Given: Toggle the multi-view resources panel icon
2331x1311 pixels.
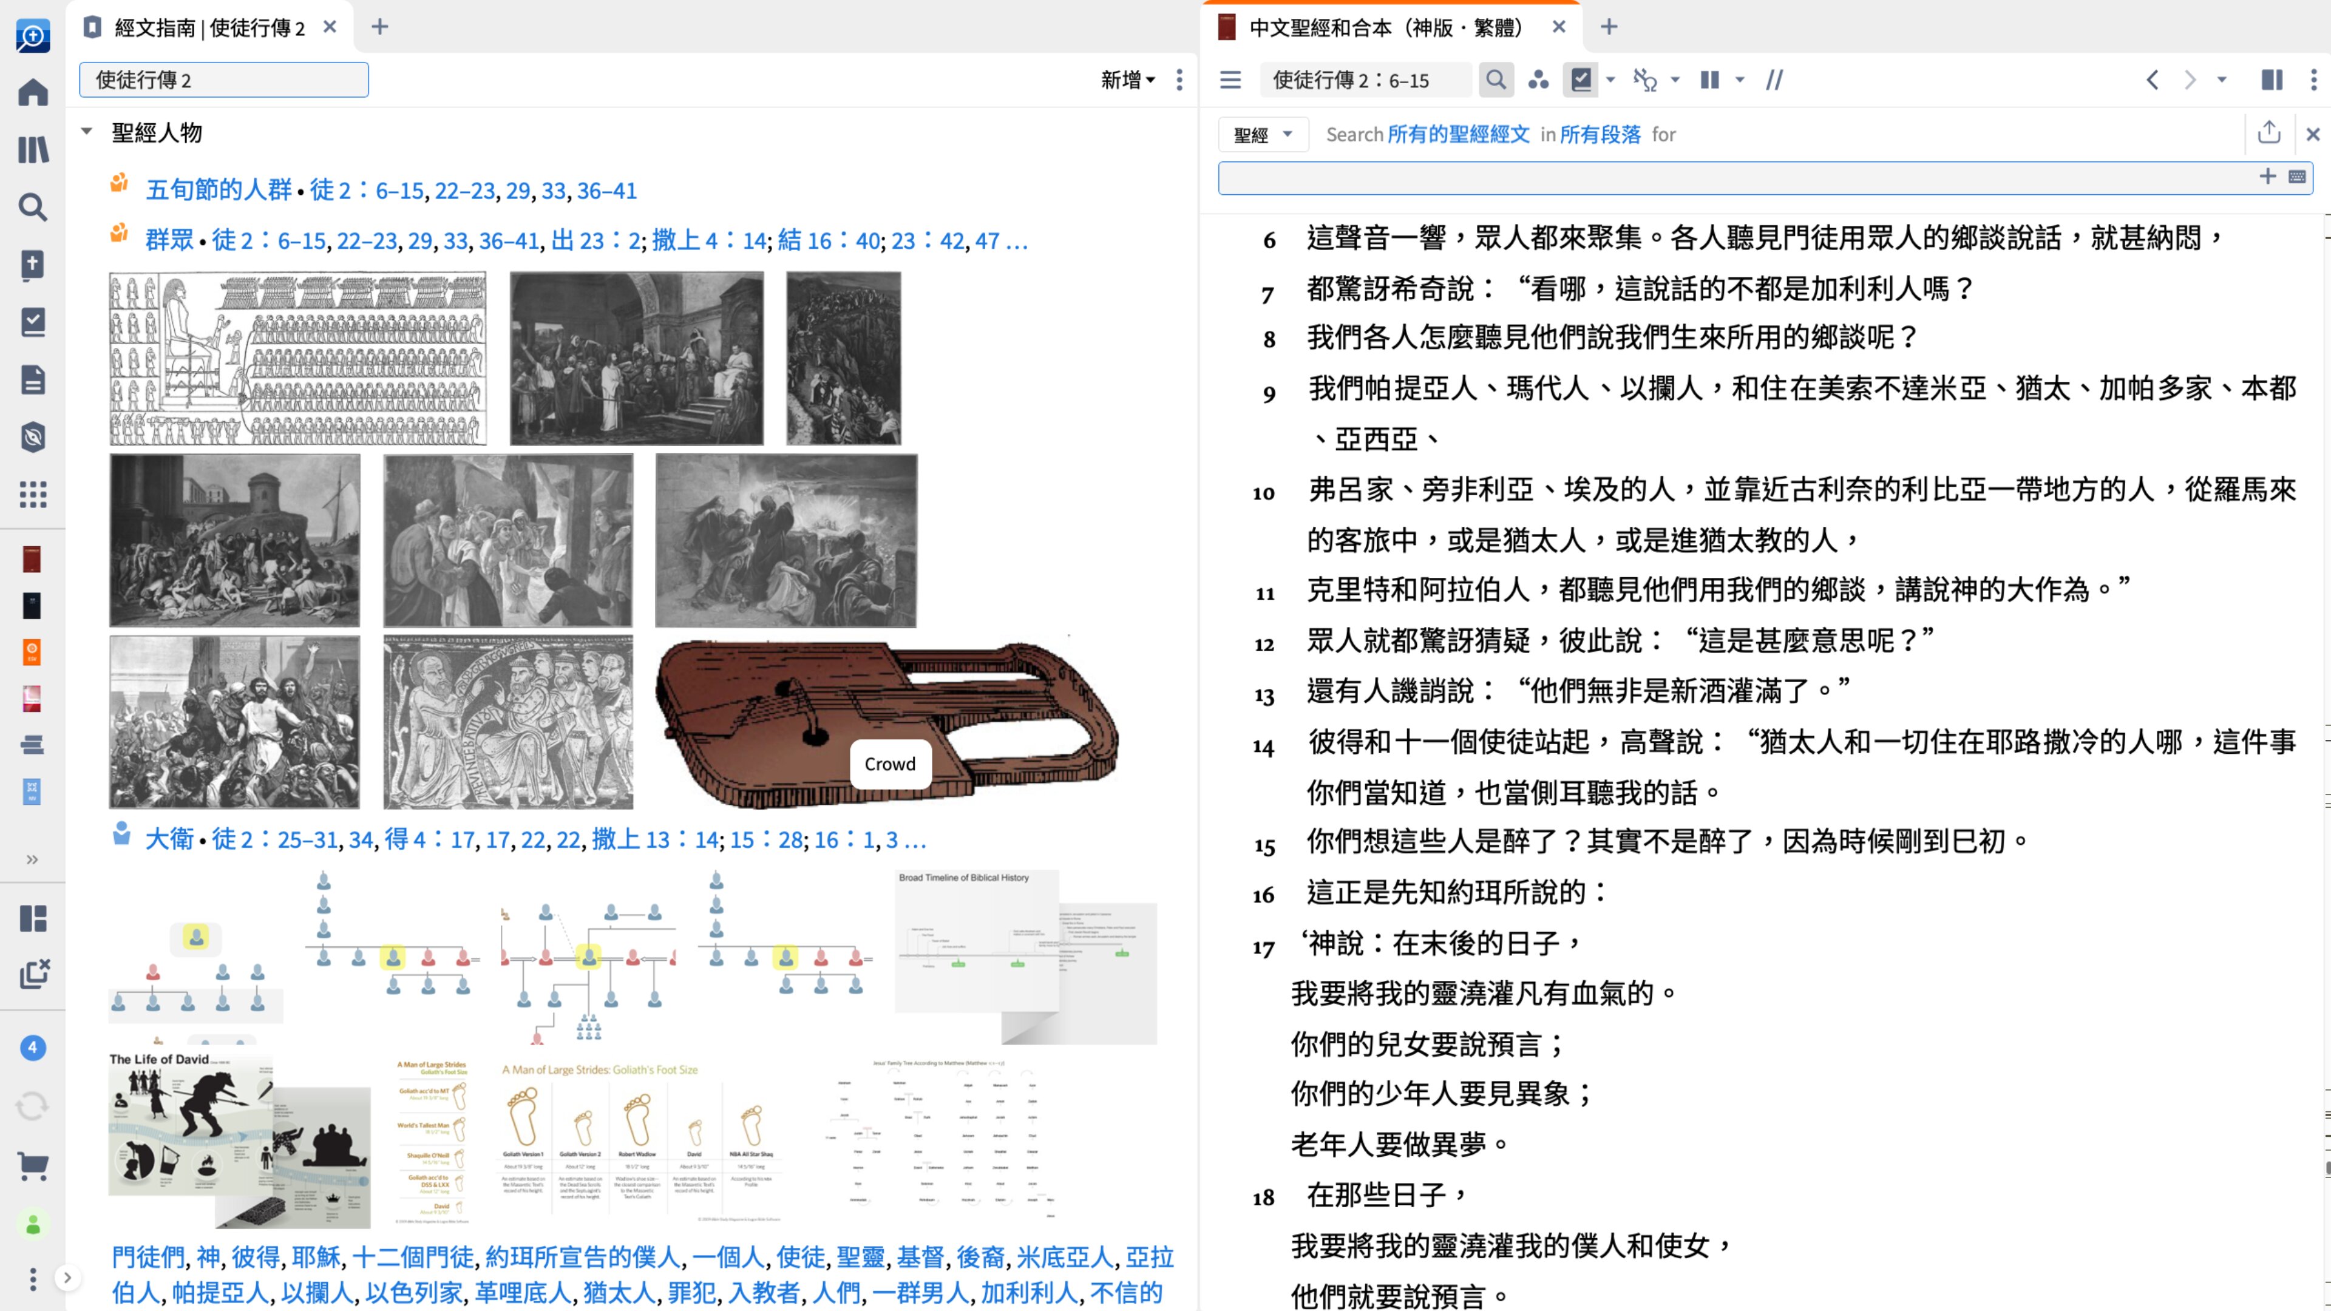Looking at the screenshot, I should pos(2272,80).
